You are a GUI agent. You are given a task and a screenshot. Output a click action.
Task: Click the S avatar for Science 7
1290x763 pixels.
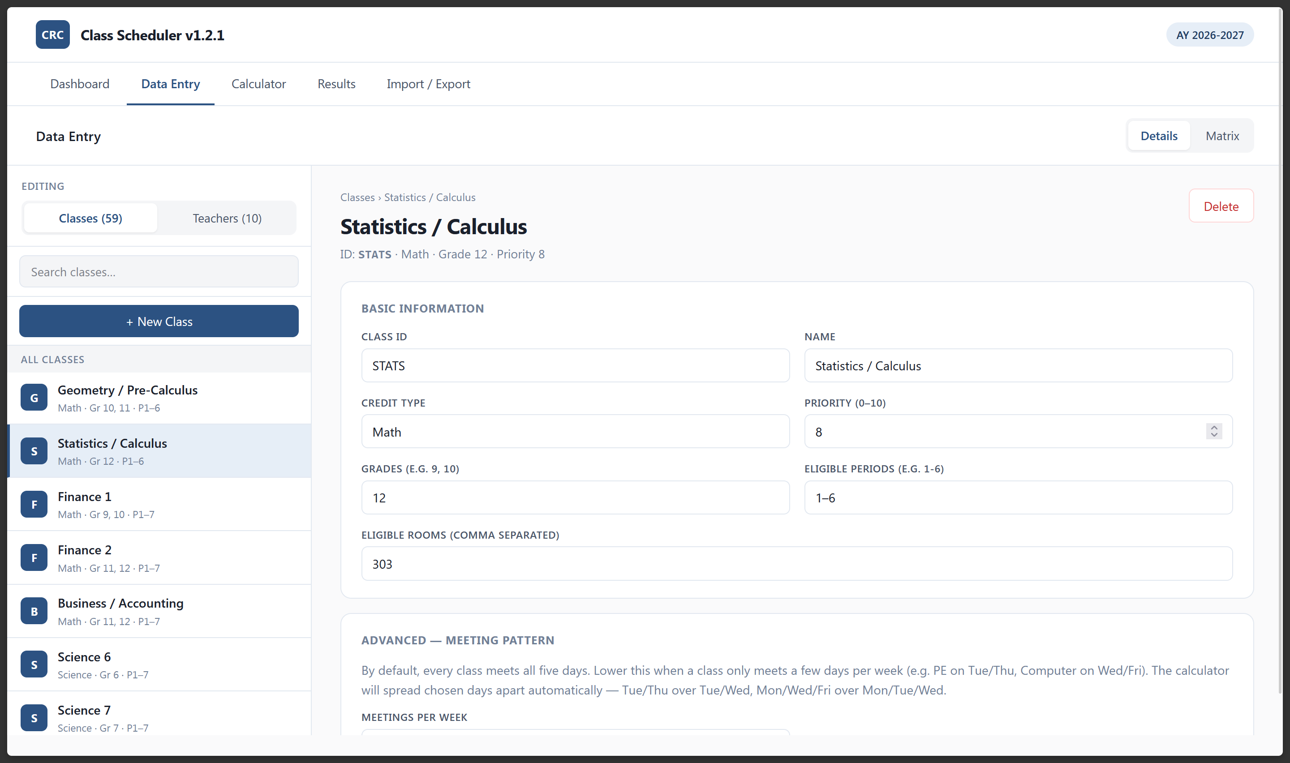tap(34, 718)
